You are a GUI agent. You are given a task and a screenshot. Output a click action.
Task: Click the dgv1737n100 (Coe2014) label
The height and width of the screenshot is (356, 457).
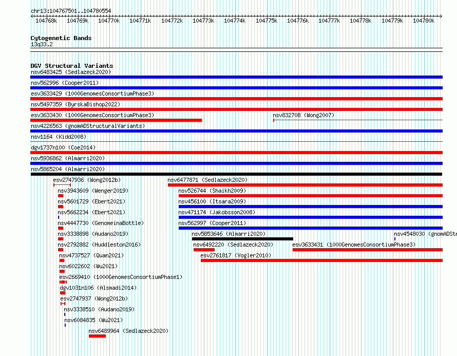[63, 147]
